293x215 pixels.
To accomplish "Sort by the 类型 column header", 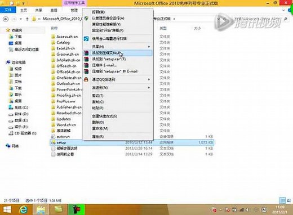I will (163, 28).
